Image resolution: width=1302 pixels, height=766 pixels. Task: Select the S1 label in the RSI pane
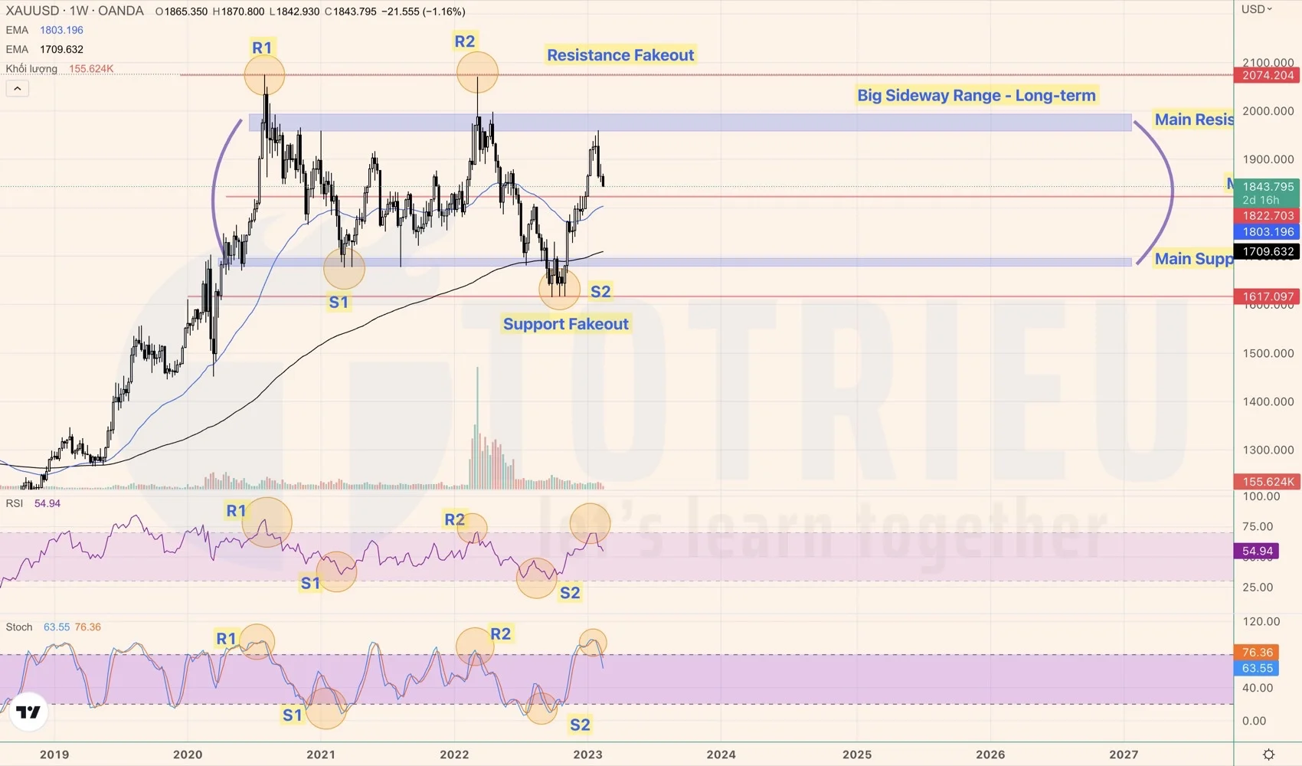click(x=310, y=583)
